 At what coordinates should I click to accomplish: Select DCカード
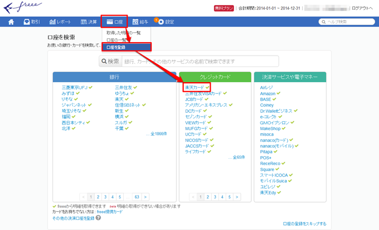click(x=193, y=111)
